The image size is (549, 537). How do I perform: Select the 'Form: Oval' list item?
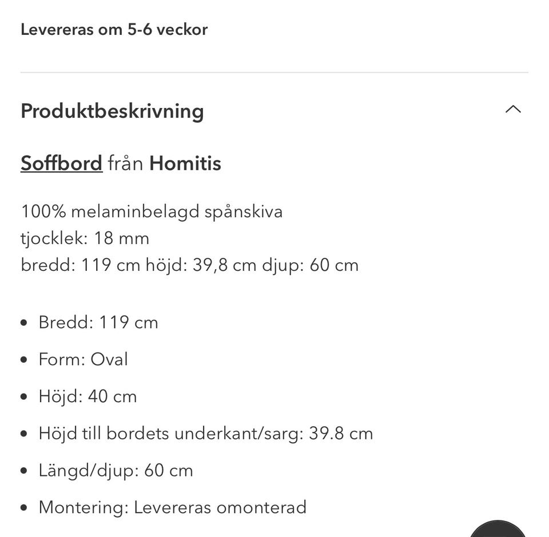point(83,359)
